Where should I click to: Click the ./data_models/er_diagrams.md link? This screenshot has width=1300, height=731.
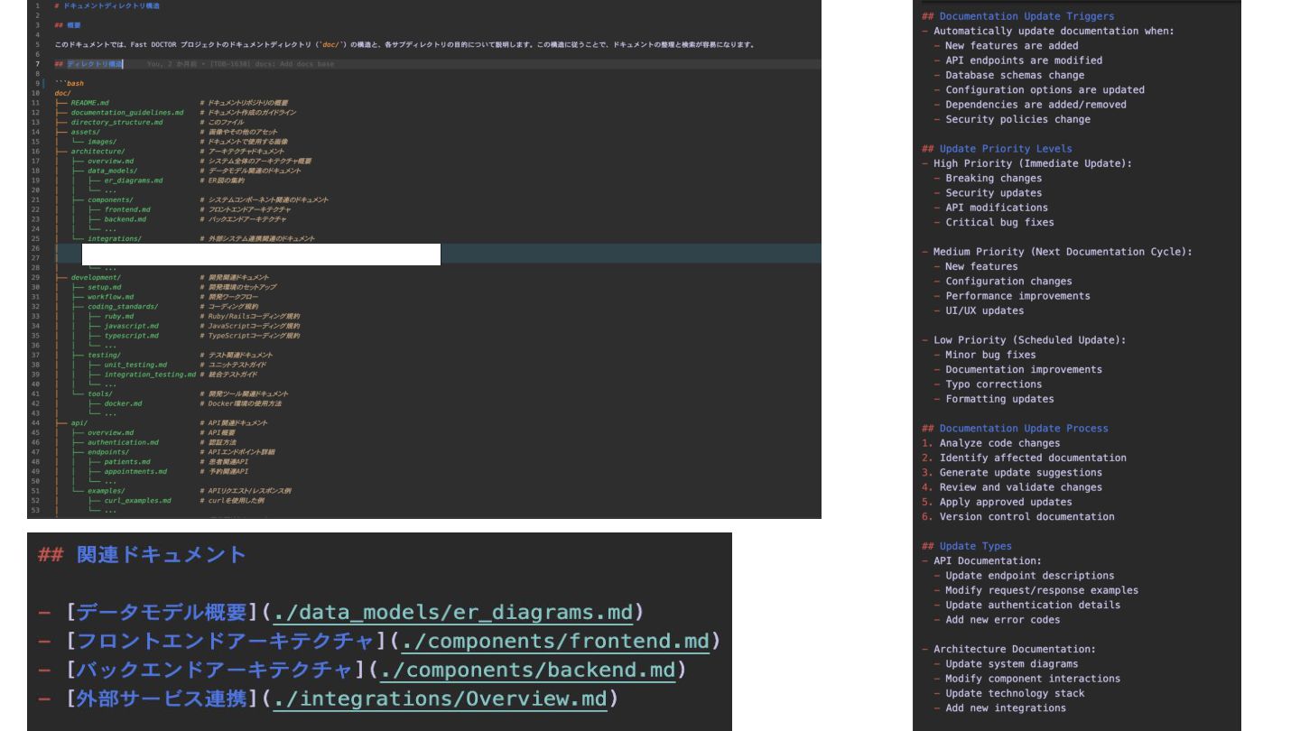pos(453,613)
